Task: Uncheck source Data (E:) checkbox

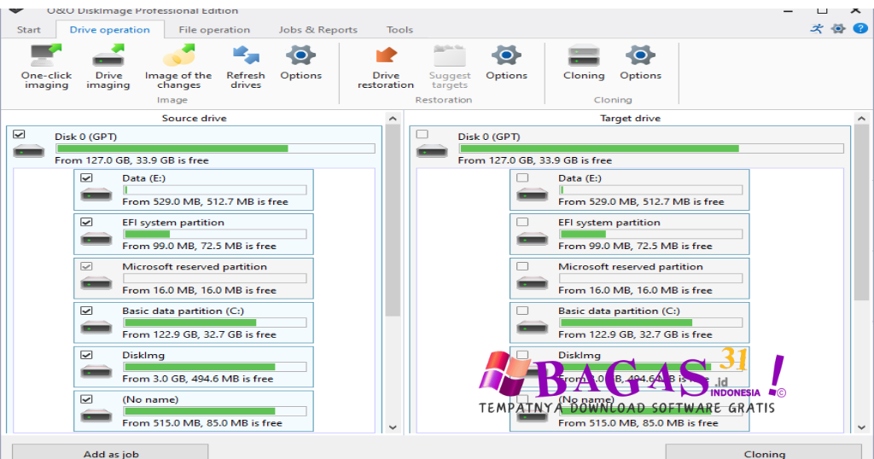Action: (x=86, y=177)
